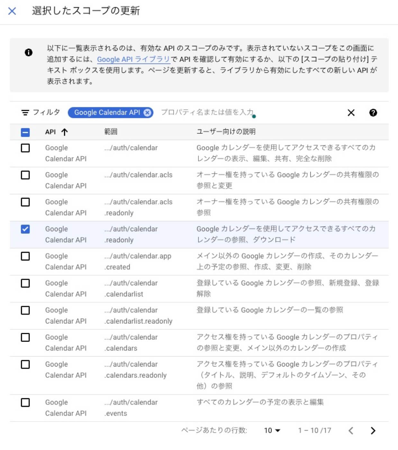Open the rows-per-page dropdown showing 10

(x=271, y=430)
